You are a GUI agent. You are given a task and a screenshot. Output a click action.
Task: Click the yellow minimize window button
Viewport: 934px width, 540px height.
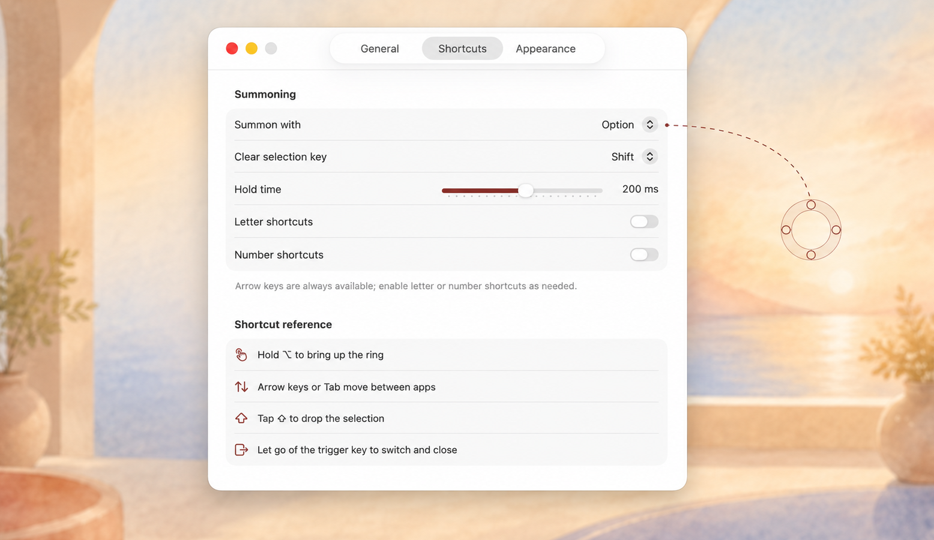tap(252, 49)
